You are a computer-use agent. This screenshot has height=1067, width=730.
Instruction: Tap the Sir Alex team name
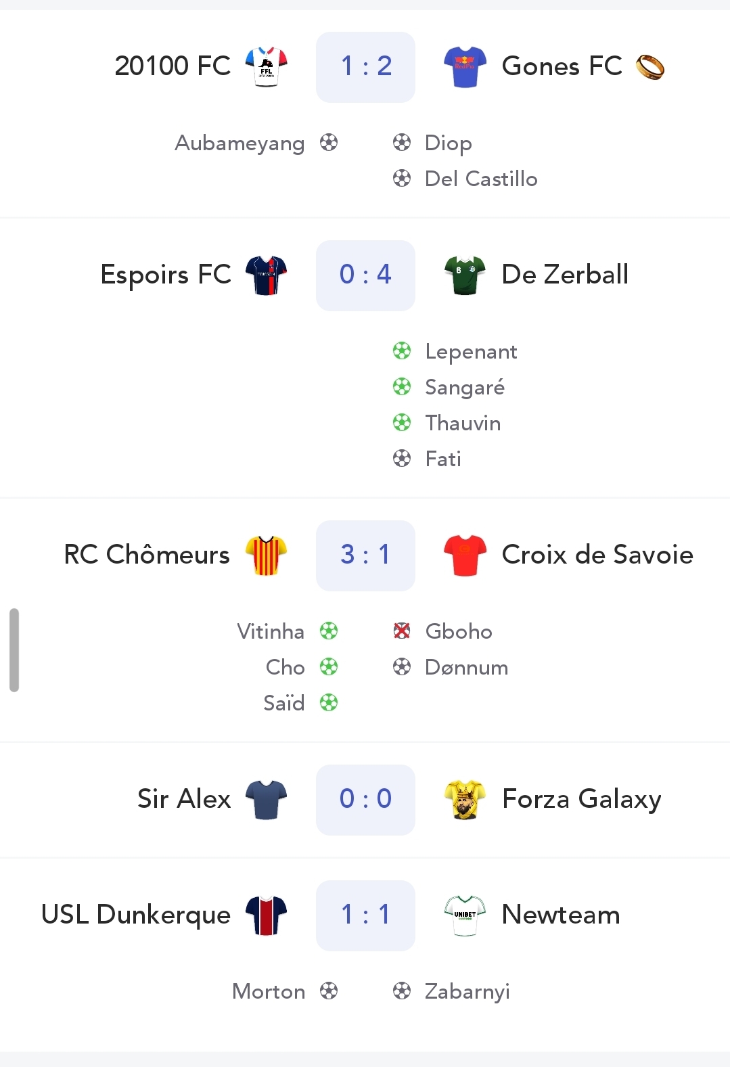[x=184, y=799]
